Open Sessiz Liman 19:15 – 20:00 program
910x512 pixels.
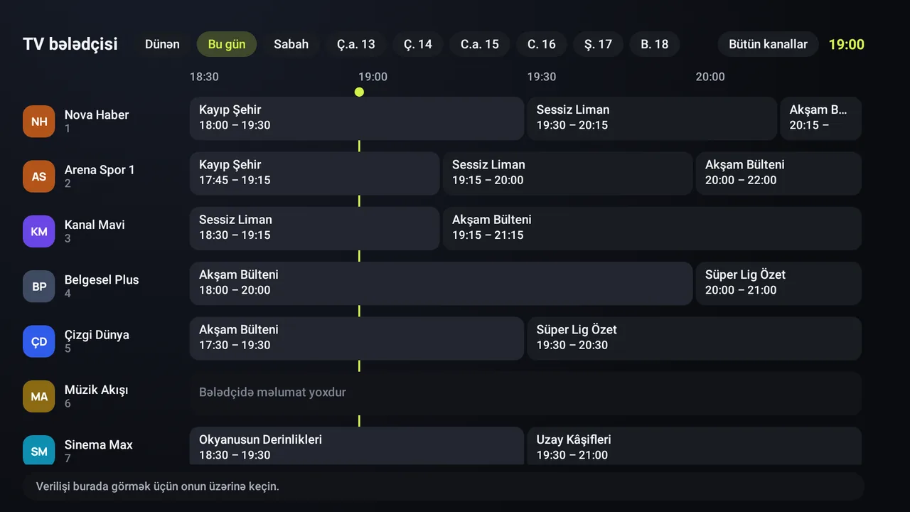567,173
